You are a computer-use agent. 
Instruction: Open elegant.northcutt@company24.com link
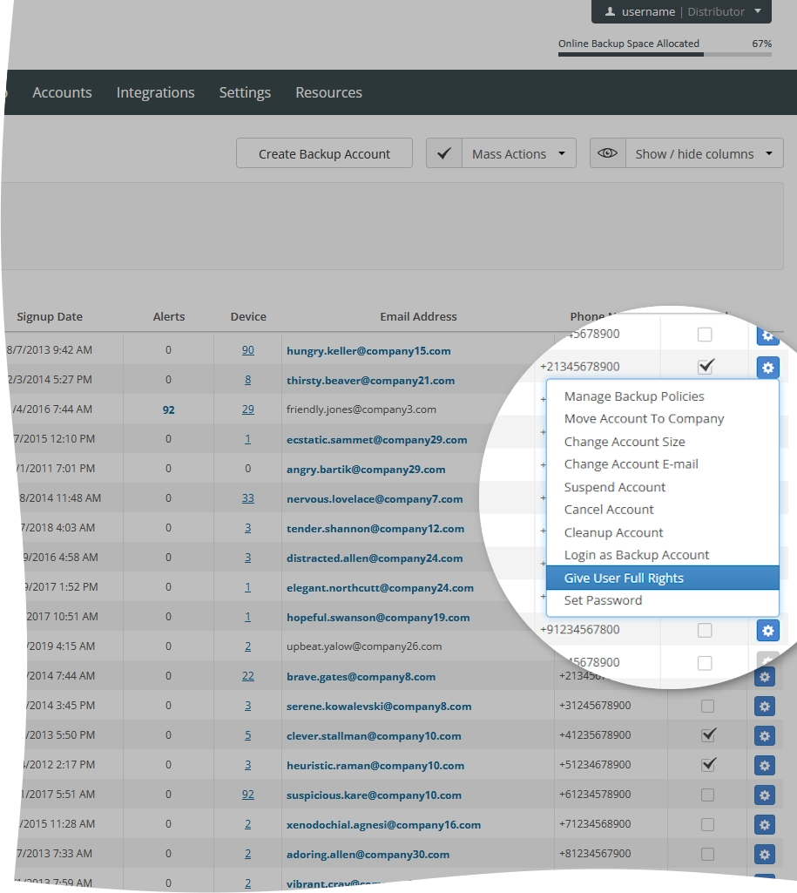[x=380, y=588]
